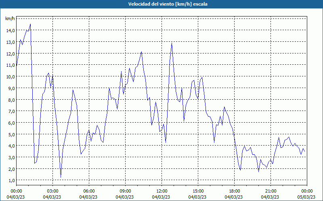Screen dimensions: 323x201
Task: Click the 11,0 value on the y-axis
Action: [x=10, y=65]
